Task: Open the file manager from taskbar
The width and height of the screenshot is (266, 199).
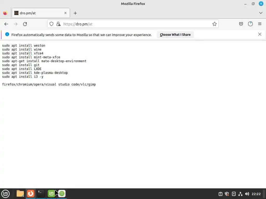Action: pos(20,194)
